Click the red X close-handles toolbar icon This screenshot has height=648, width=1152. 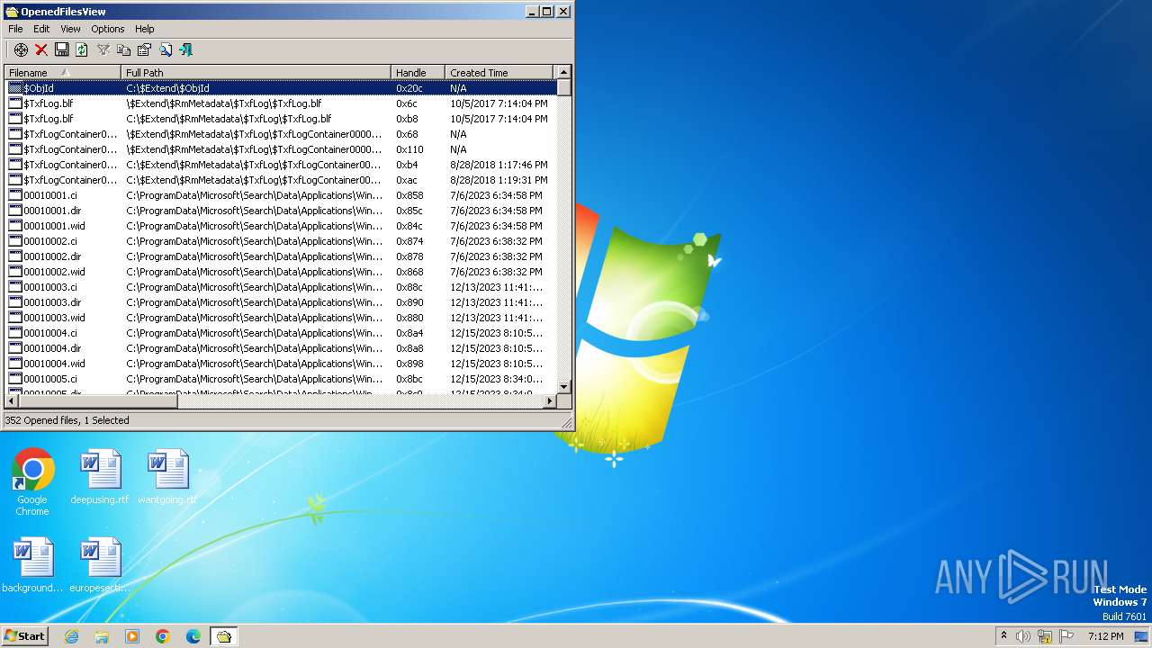pos(41,49)
